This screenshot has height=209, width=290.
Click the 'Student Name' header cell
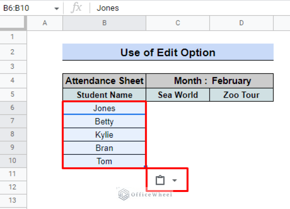(104, 95)
